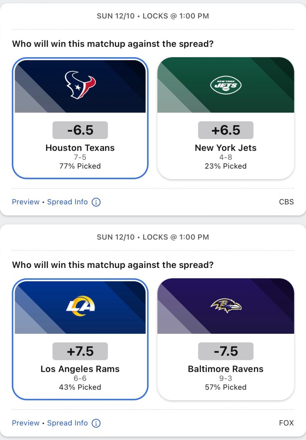Click the -6.5 spread badge
Viewport: 306px width, 440px height.
point(80,130)
